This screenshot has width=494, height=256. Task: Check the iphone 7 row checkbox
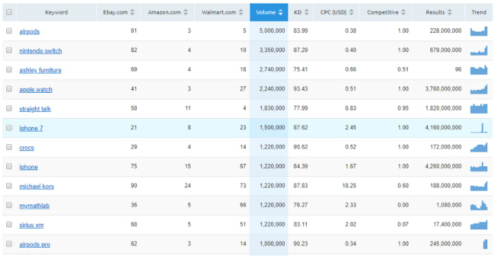(9, 128)
